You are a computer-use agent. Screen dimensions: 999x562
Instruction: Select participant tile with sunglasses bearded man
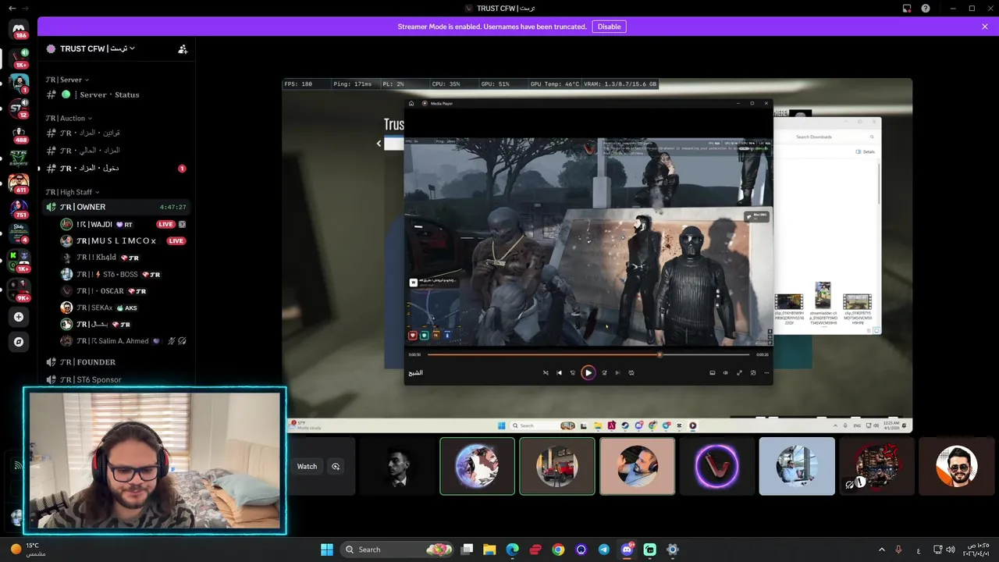[x=957, y=466]
